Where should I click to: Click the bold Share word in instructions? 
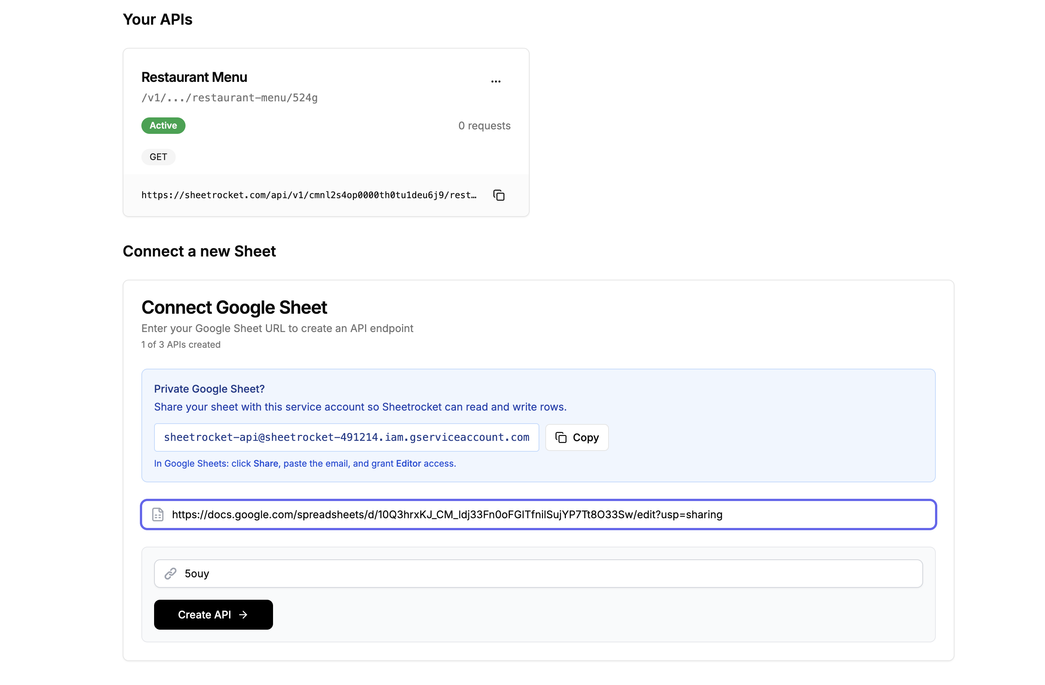pos(266,463)
